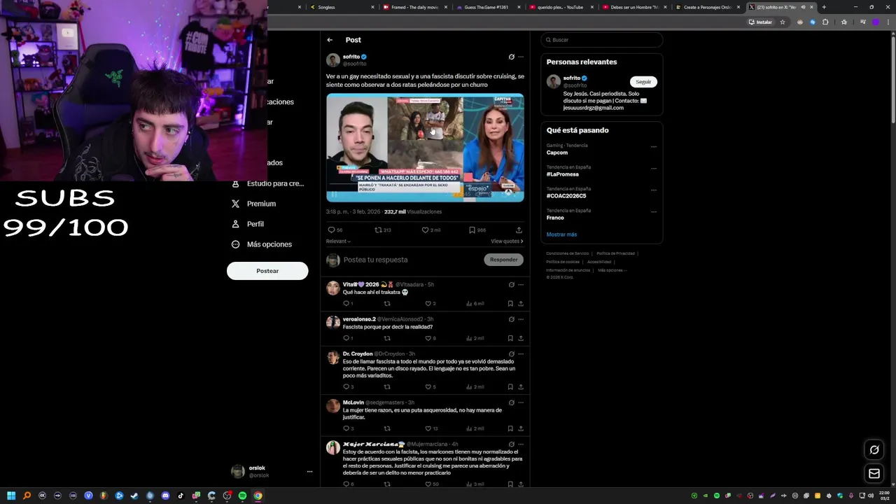Open three-dot menu on McLovin's reply
Screen dimensions: 896x504
(x=520, y=402)
